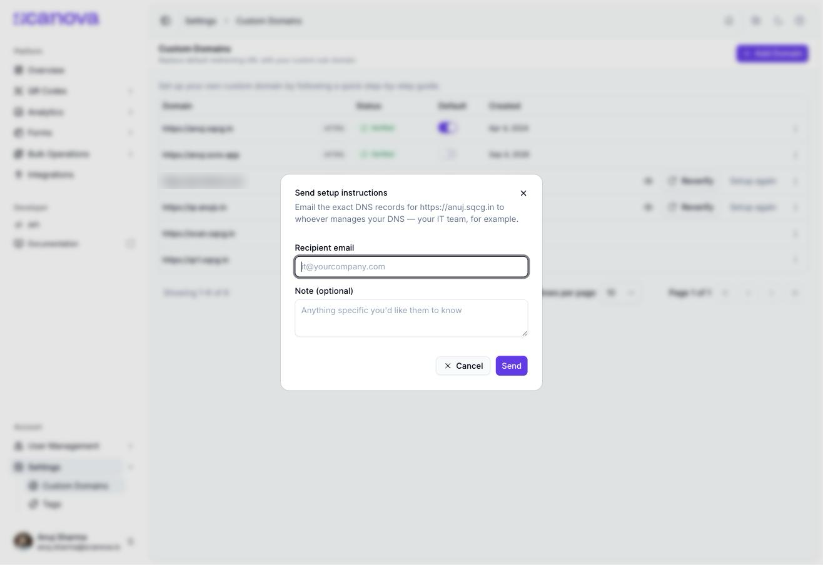Open the Custom Domains sidebar sub-item
Viewport: 823px width, 565px height.
point(75,486)
